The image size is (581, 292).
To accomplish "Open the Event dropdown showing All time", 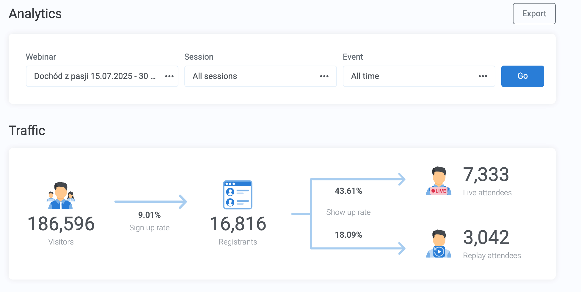I will pyautogui.click(x=419, y=76).
